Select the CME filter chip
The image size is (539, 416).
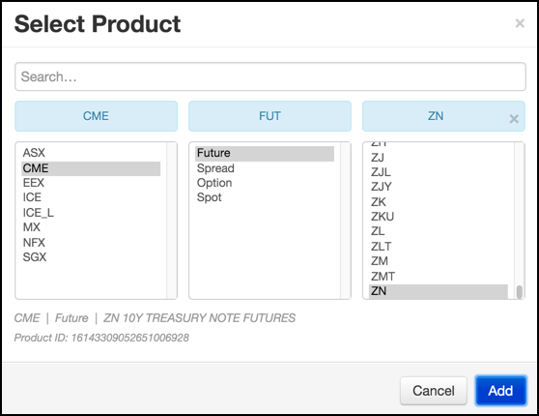[96, 116]
